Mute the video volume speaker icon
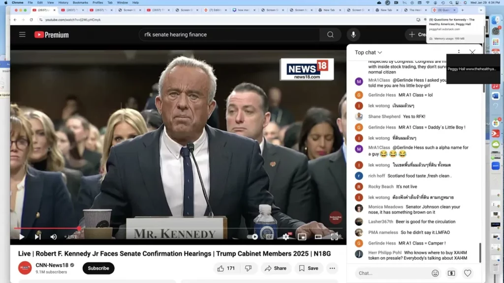504x283 pixels. pos(54,237)
